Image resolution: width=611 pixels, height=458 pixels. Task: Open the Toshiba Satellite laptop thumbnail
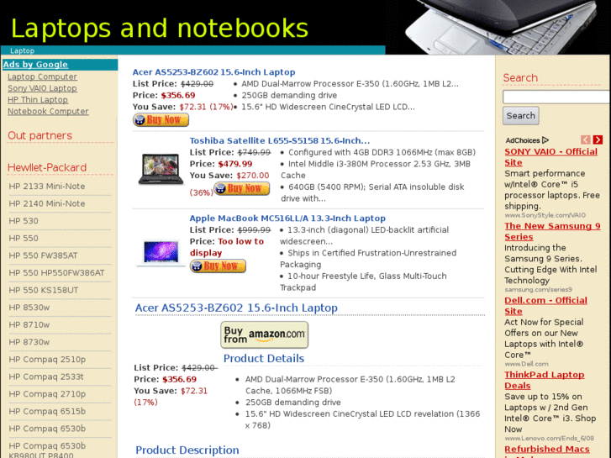pos(161,169)
